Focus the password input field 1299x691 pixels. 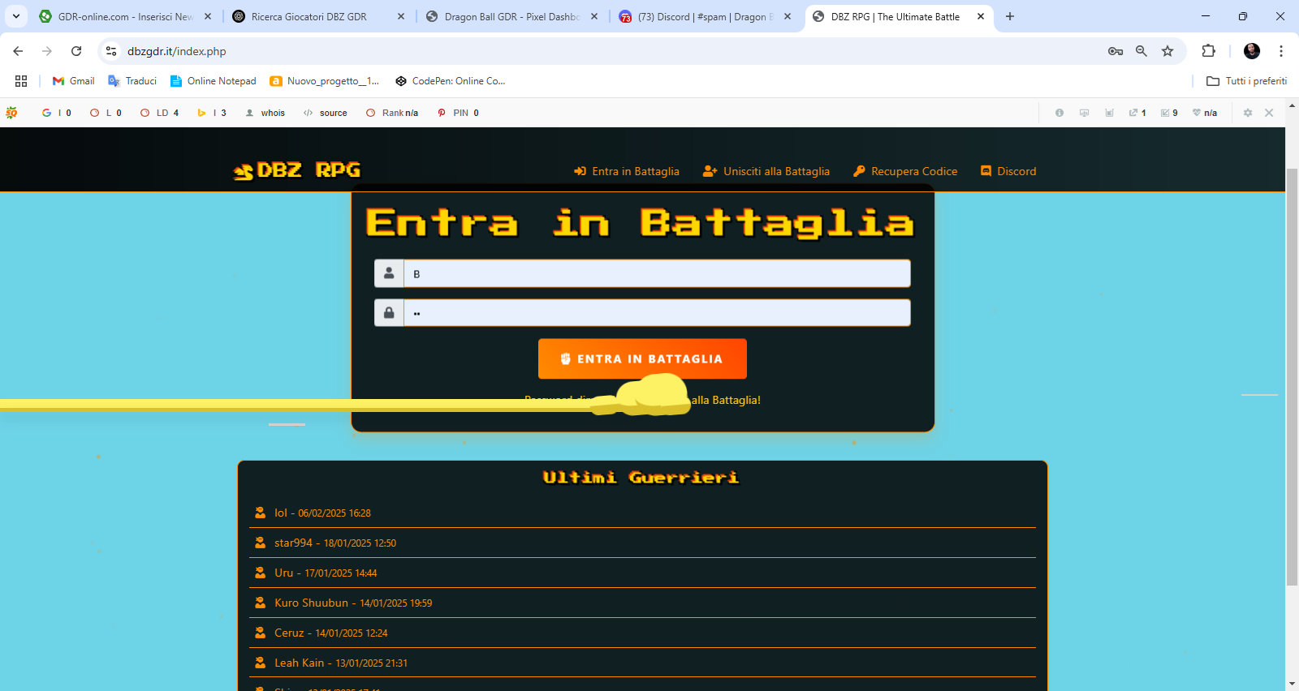click(657, 312)
